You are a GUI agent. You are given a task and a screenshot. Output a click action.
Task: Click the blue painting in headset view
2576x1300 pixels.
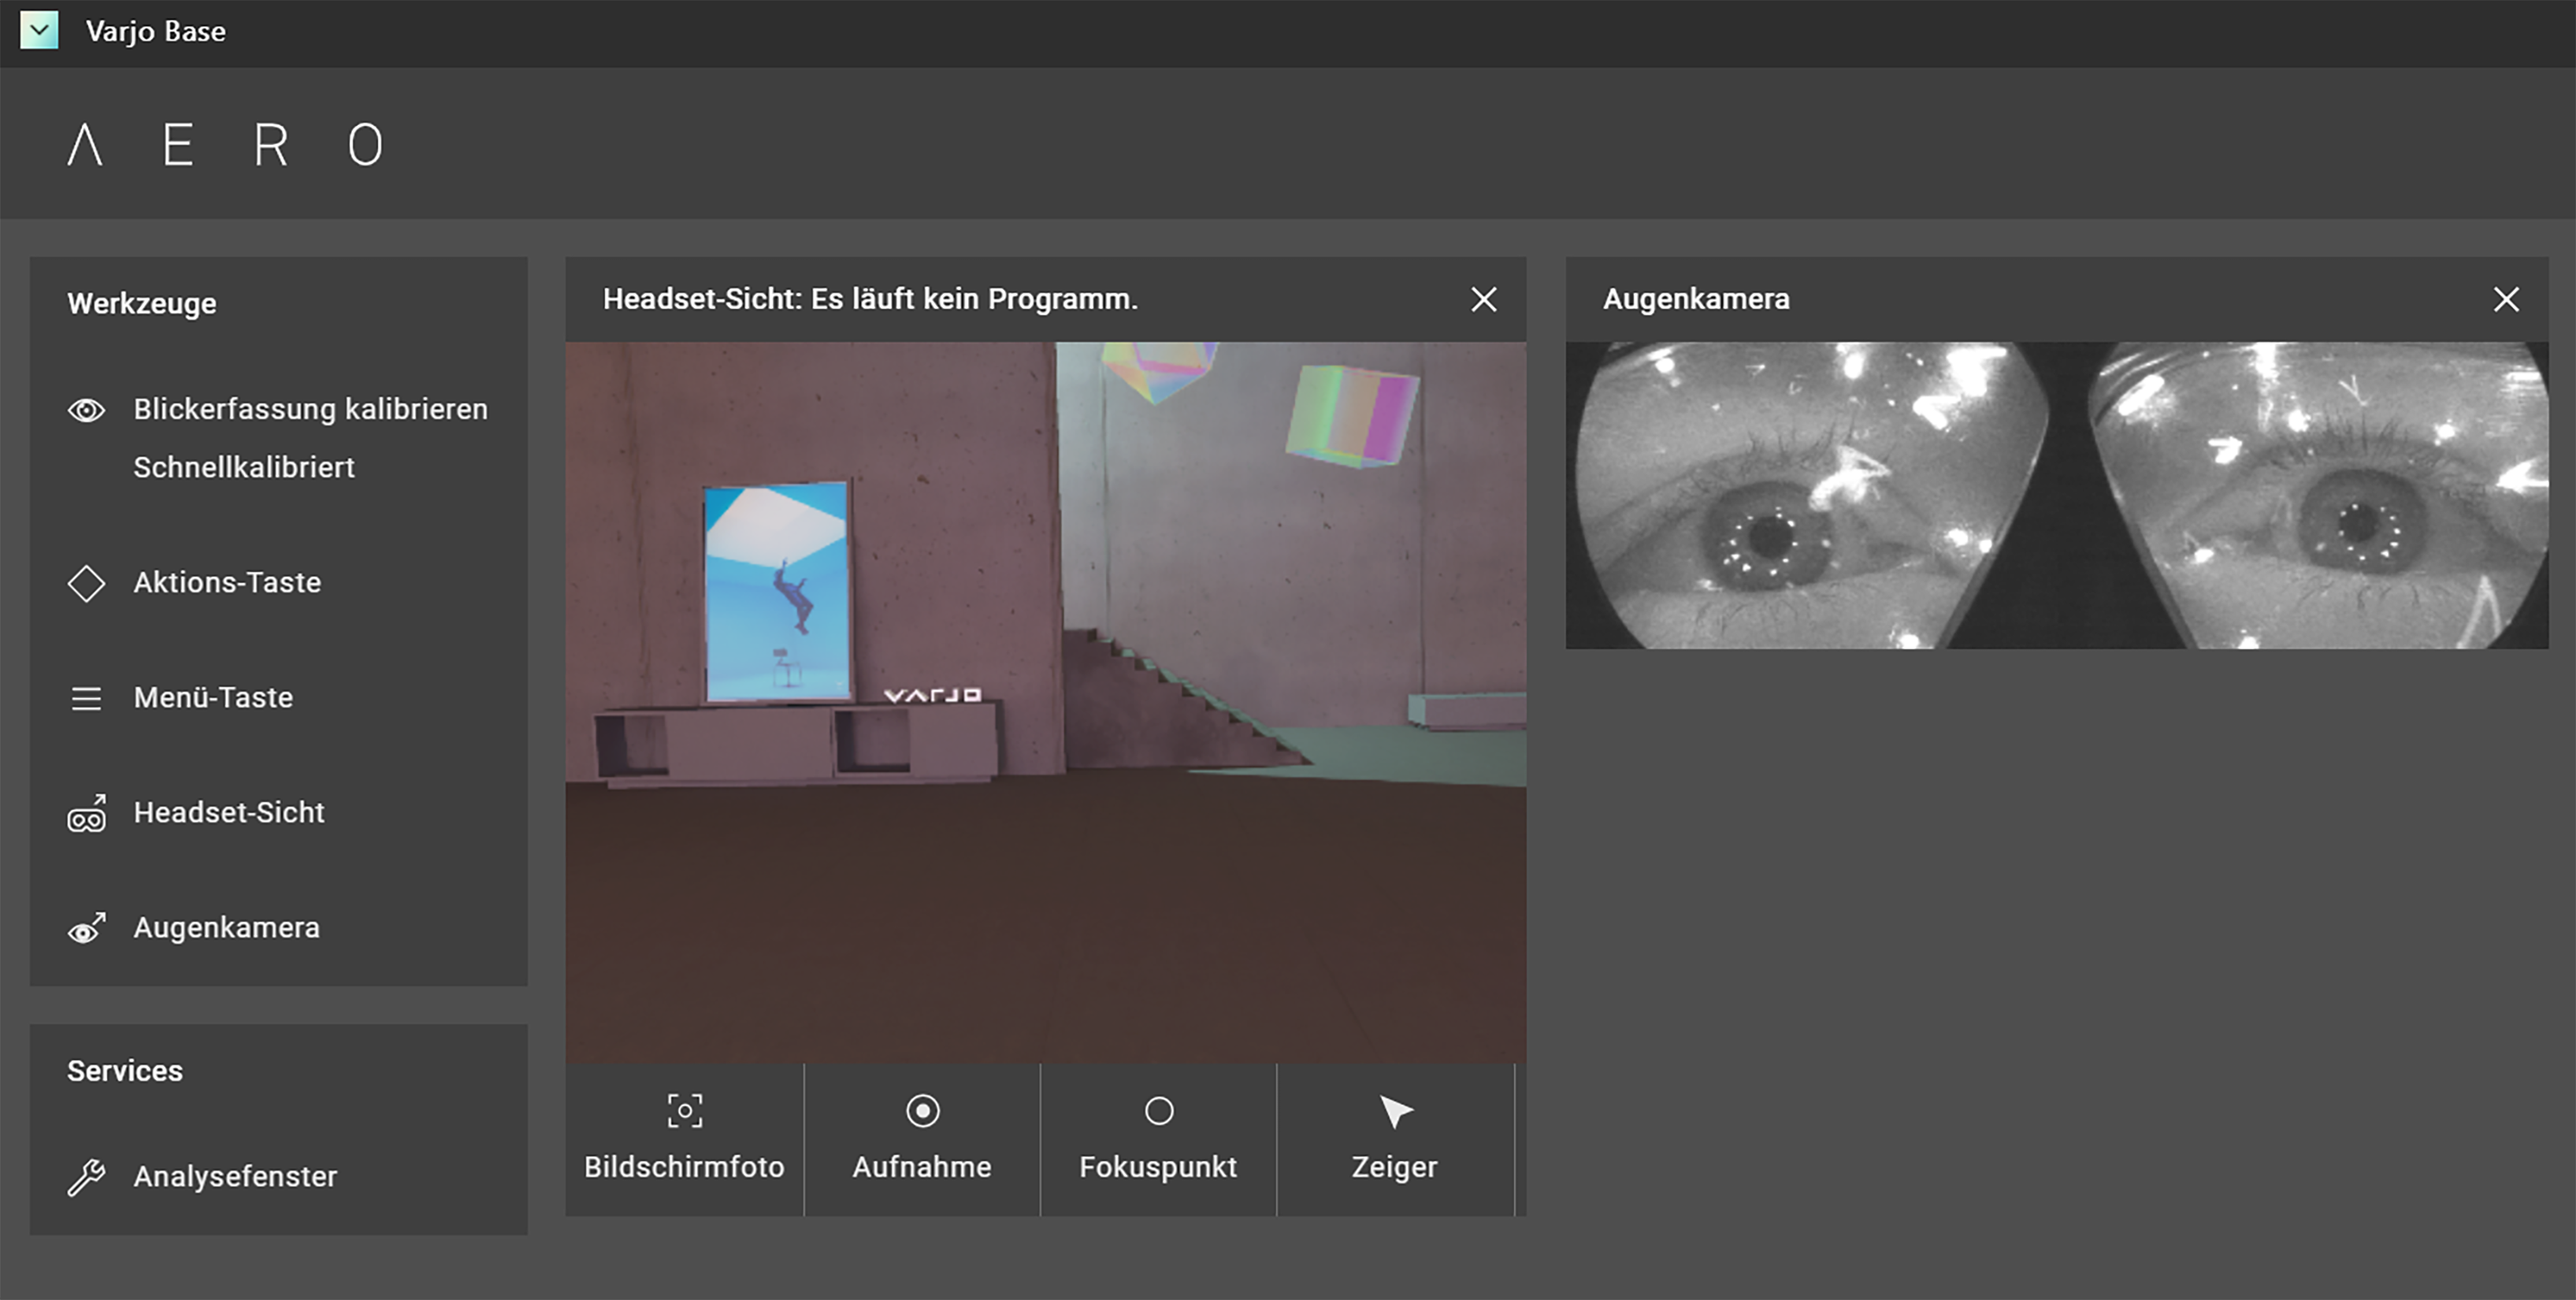click(x=777, y=592)
